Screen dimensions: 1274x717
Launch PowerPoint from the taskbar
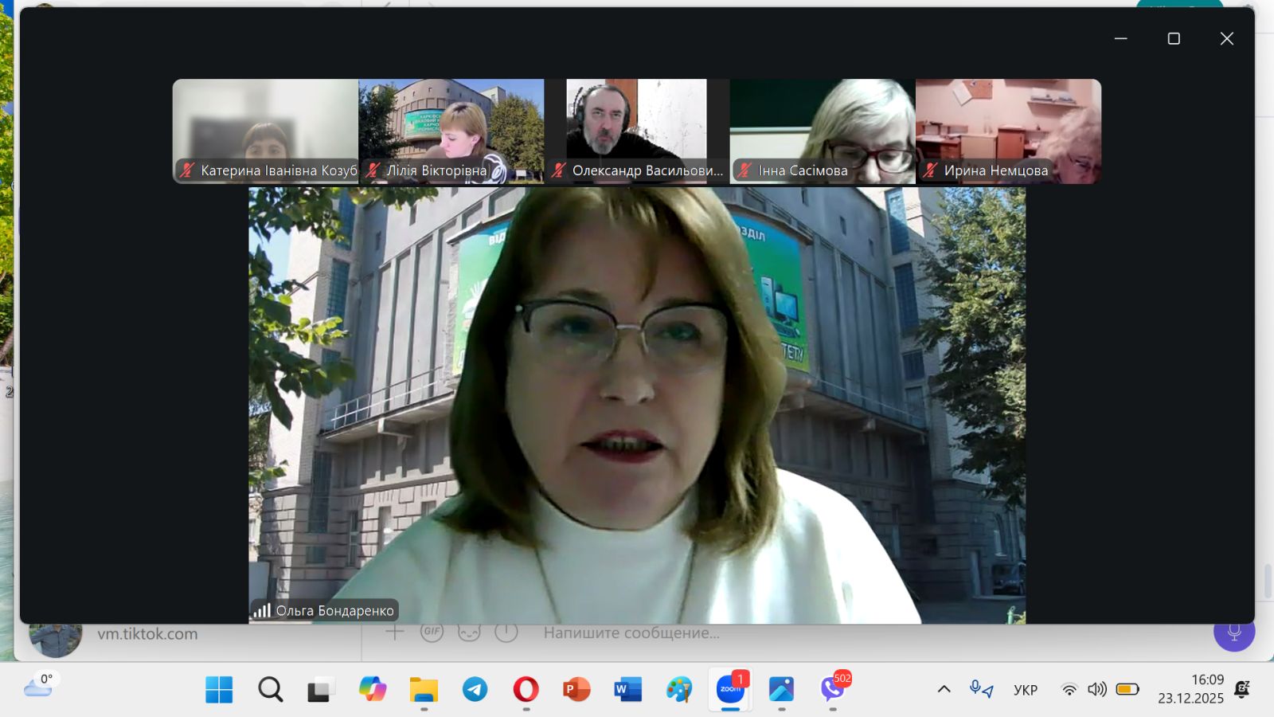click(x=576, y=689)
